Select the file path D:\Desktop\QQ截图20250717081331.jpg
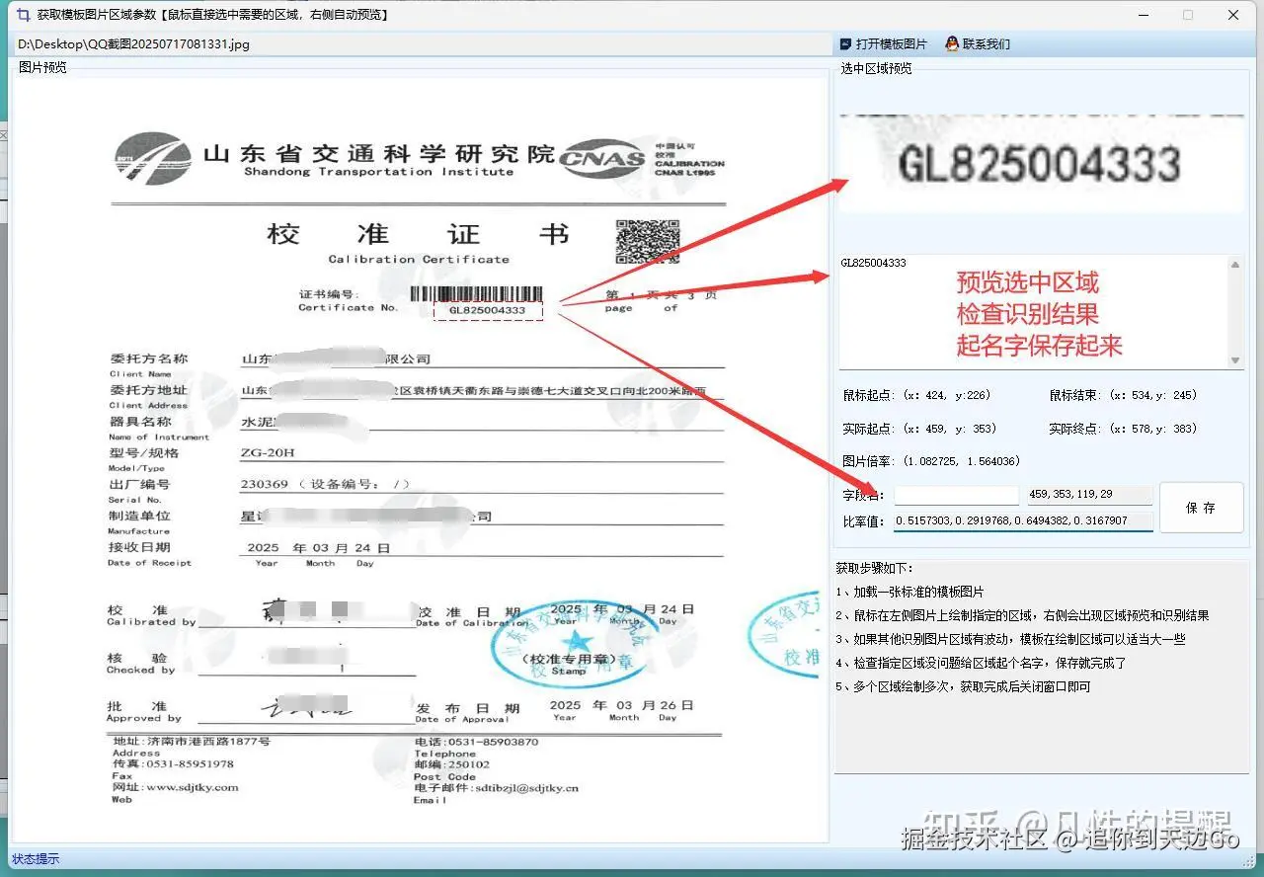The width and height of the screenshot is (1264, 877). coord(133,44)
